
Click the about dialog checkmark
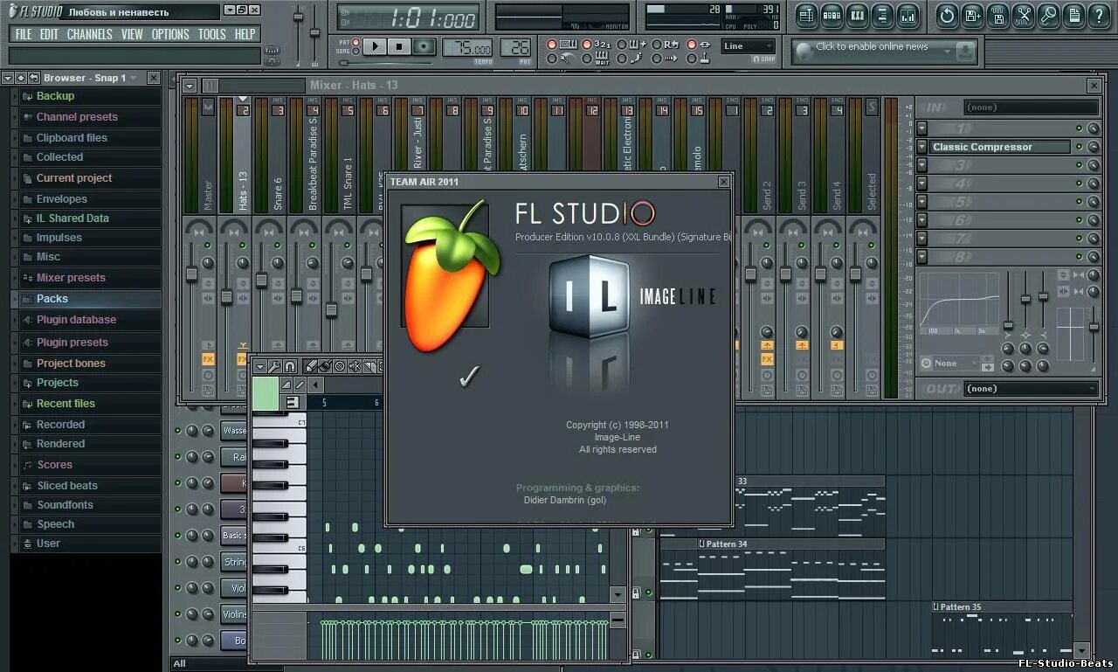coord(469,376)
